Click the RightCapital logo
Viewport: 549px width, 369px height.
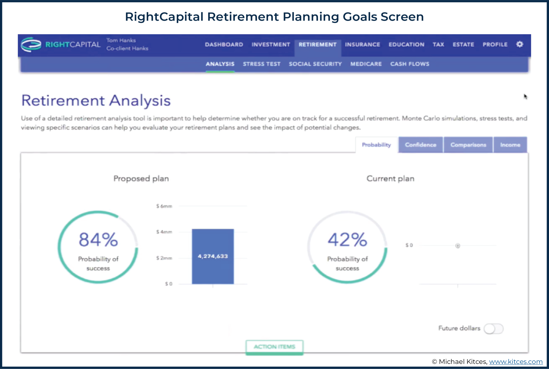(x=59, y=44)
